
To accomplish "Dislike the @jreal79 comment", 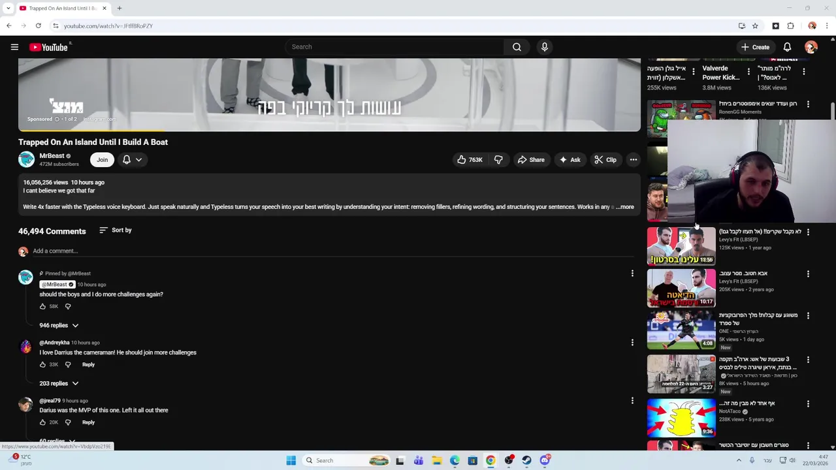I will tap(68, 422).
